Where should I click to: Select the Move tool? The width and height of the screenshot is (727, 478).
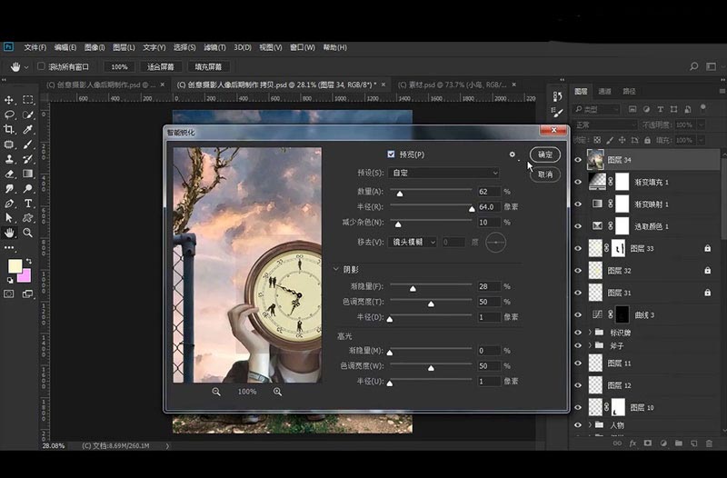pyautogui.click(x=9, y=100)
